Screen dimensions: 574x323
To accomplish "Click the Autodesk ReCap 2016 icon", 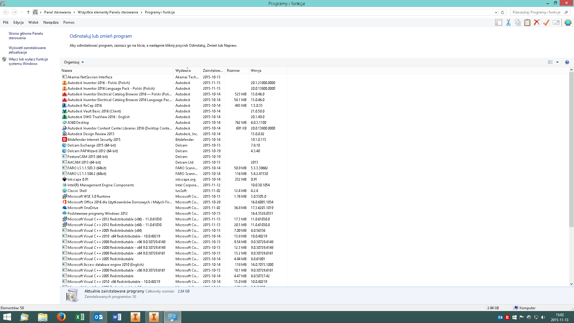I will 64,106.
